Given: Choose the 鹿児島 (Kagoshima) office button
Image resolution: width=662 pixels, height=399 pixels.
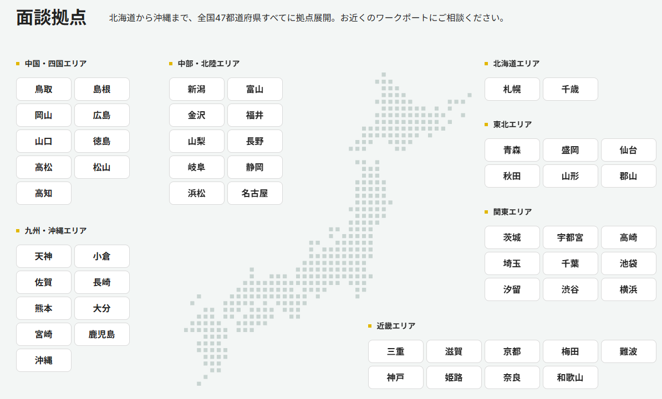Looking at the screenshot, I should point(101,334).
